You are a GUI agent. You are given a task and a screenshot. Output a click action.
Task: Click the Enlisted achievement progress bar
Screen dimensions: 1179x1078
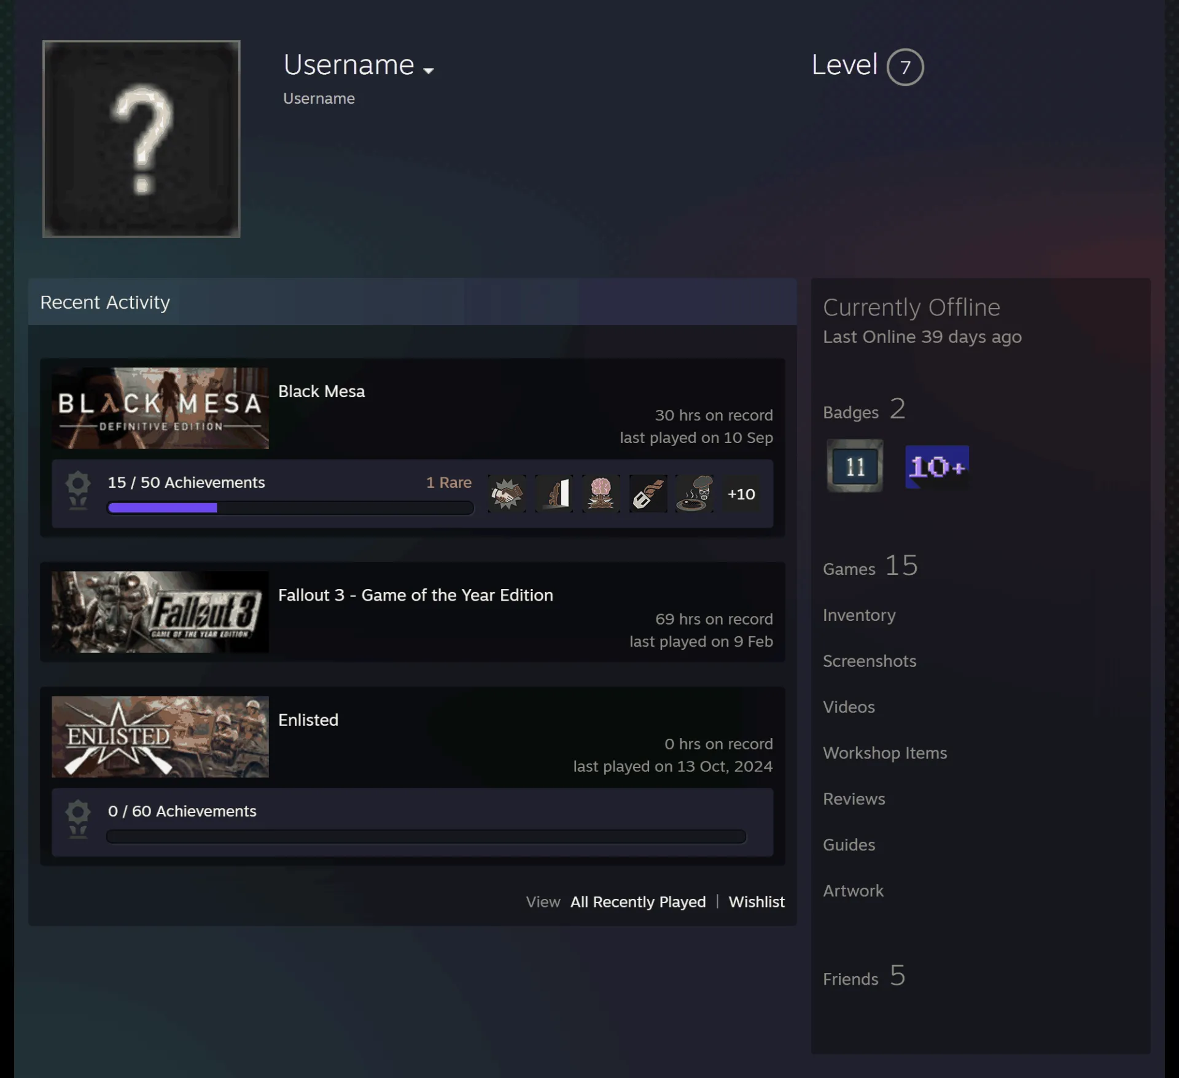tap(426, 837)
